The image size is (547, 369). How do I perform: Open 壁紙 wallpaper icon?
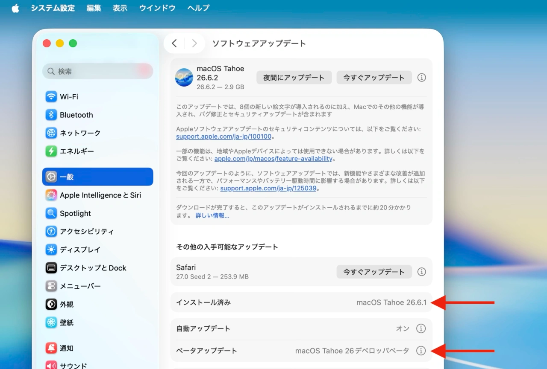pyautogui.click(x=51, y=323)
